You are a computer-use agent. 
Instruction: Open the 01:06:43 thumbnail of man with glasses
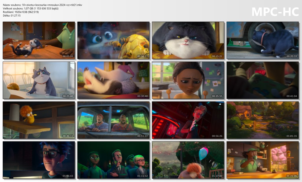[39, 160]
